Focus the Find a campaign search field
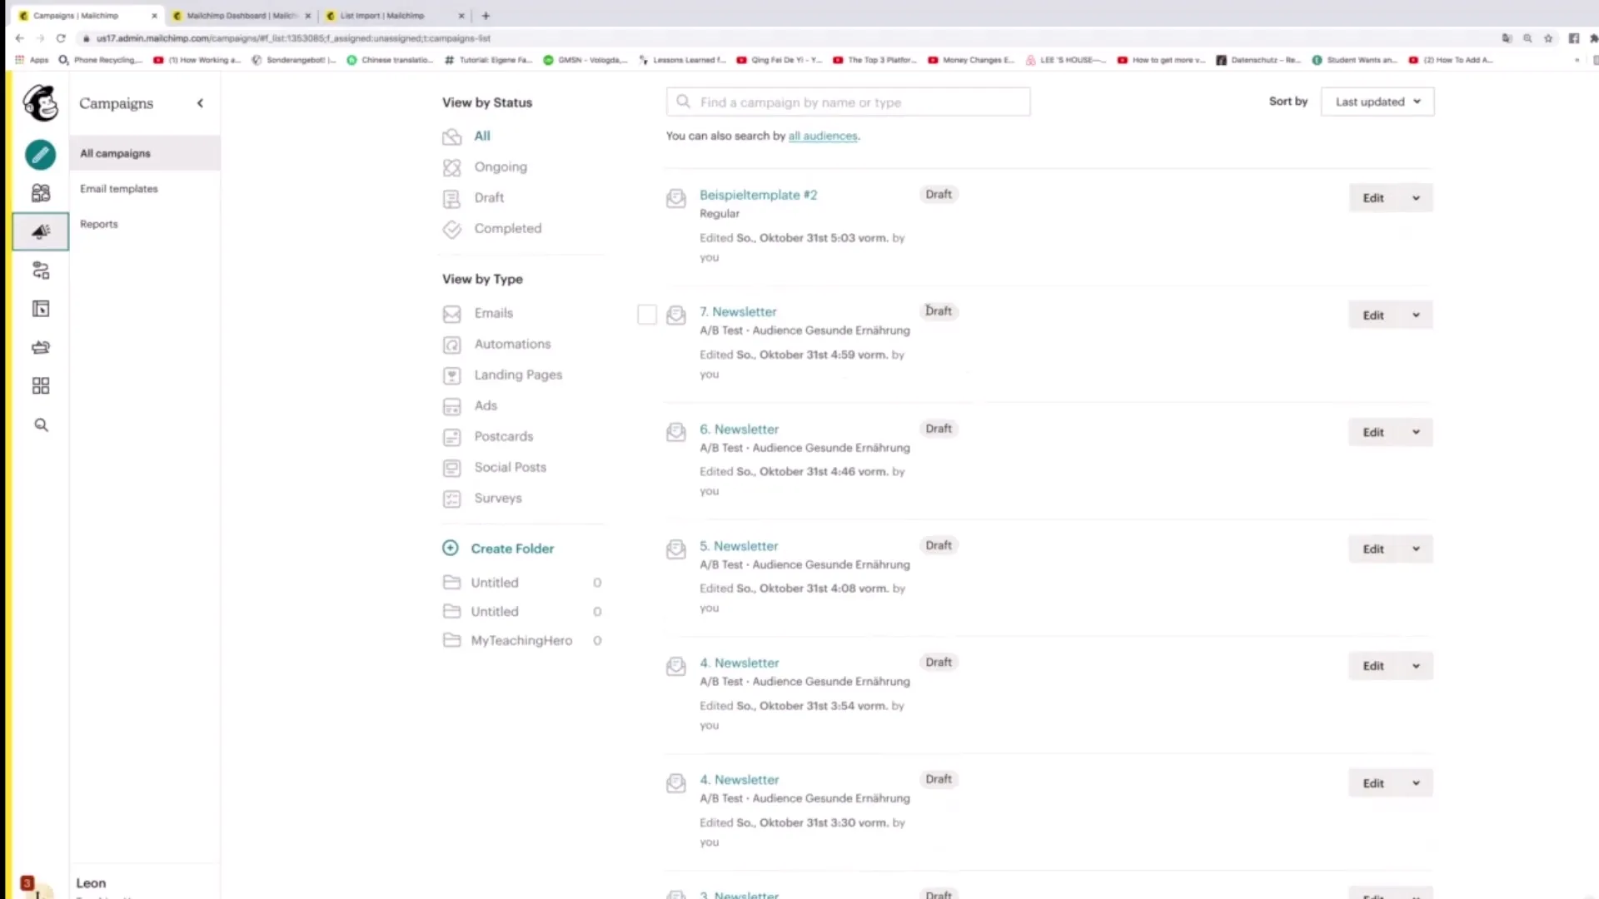Viewport: 1599px width, 899px height. (x=848, y=102)
